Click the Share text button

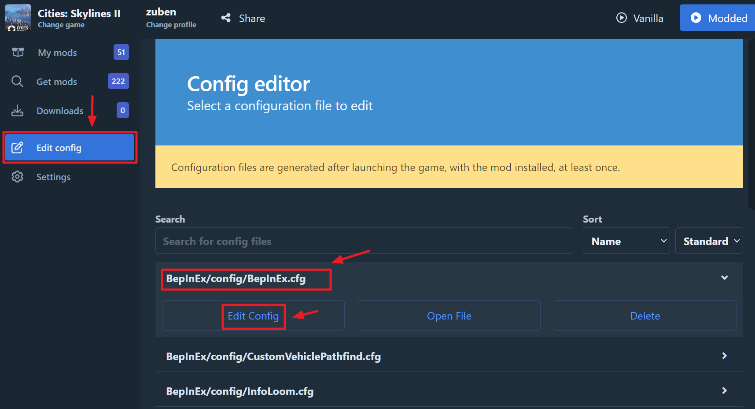(x=252, y=19)
